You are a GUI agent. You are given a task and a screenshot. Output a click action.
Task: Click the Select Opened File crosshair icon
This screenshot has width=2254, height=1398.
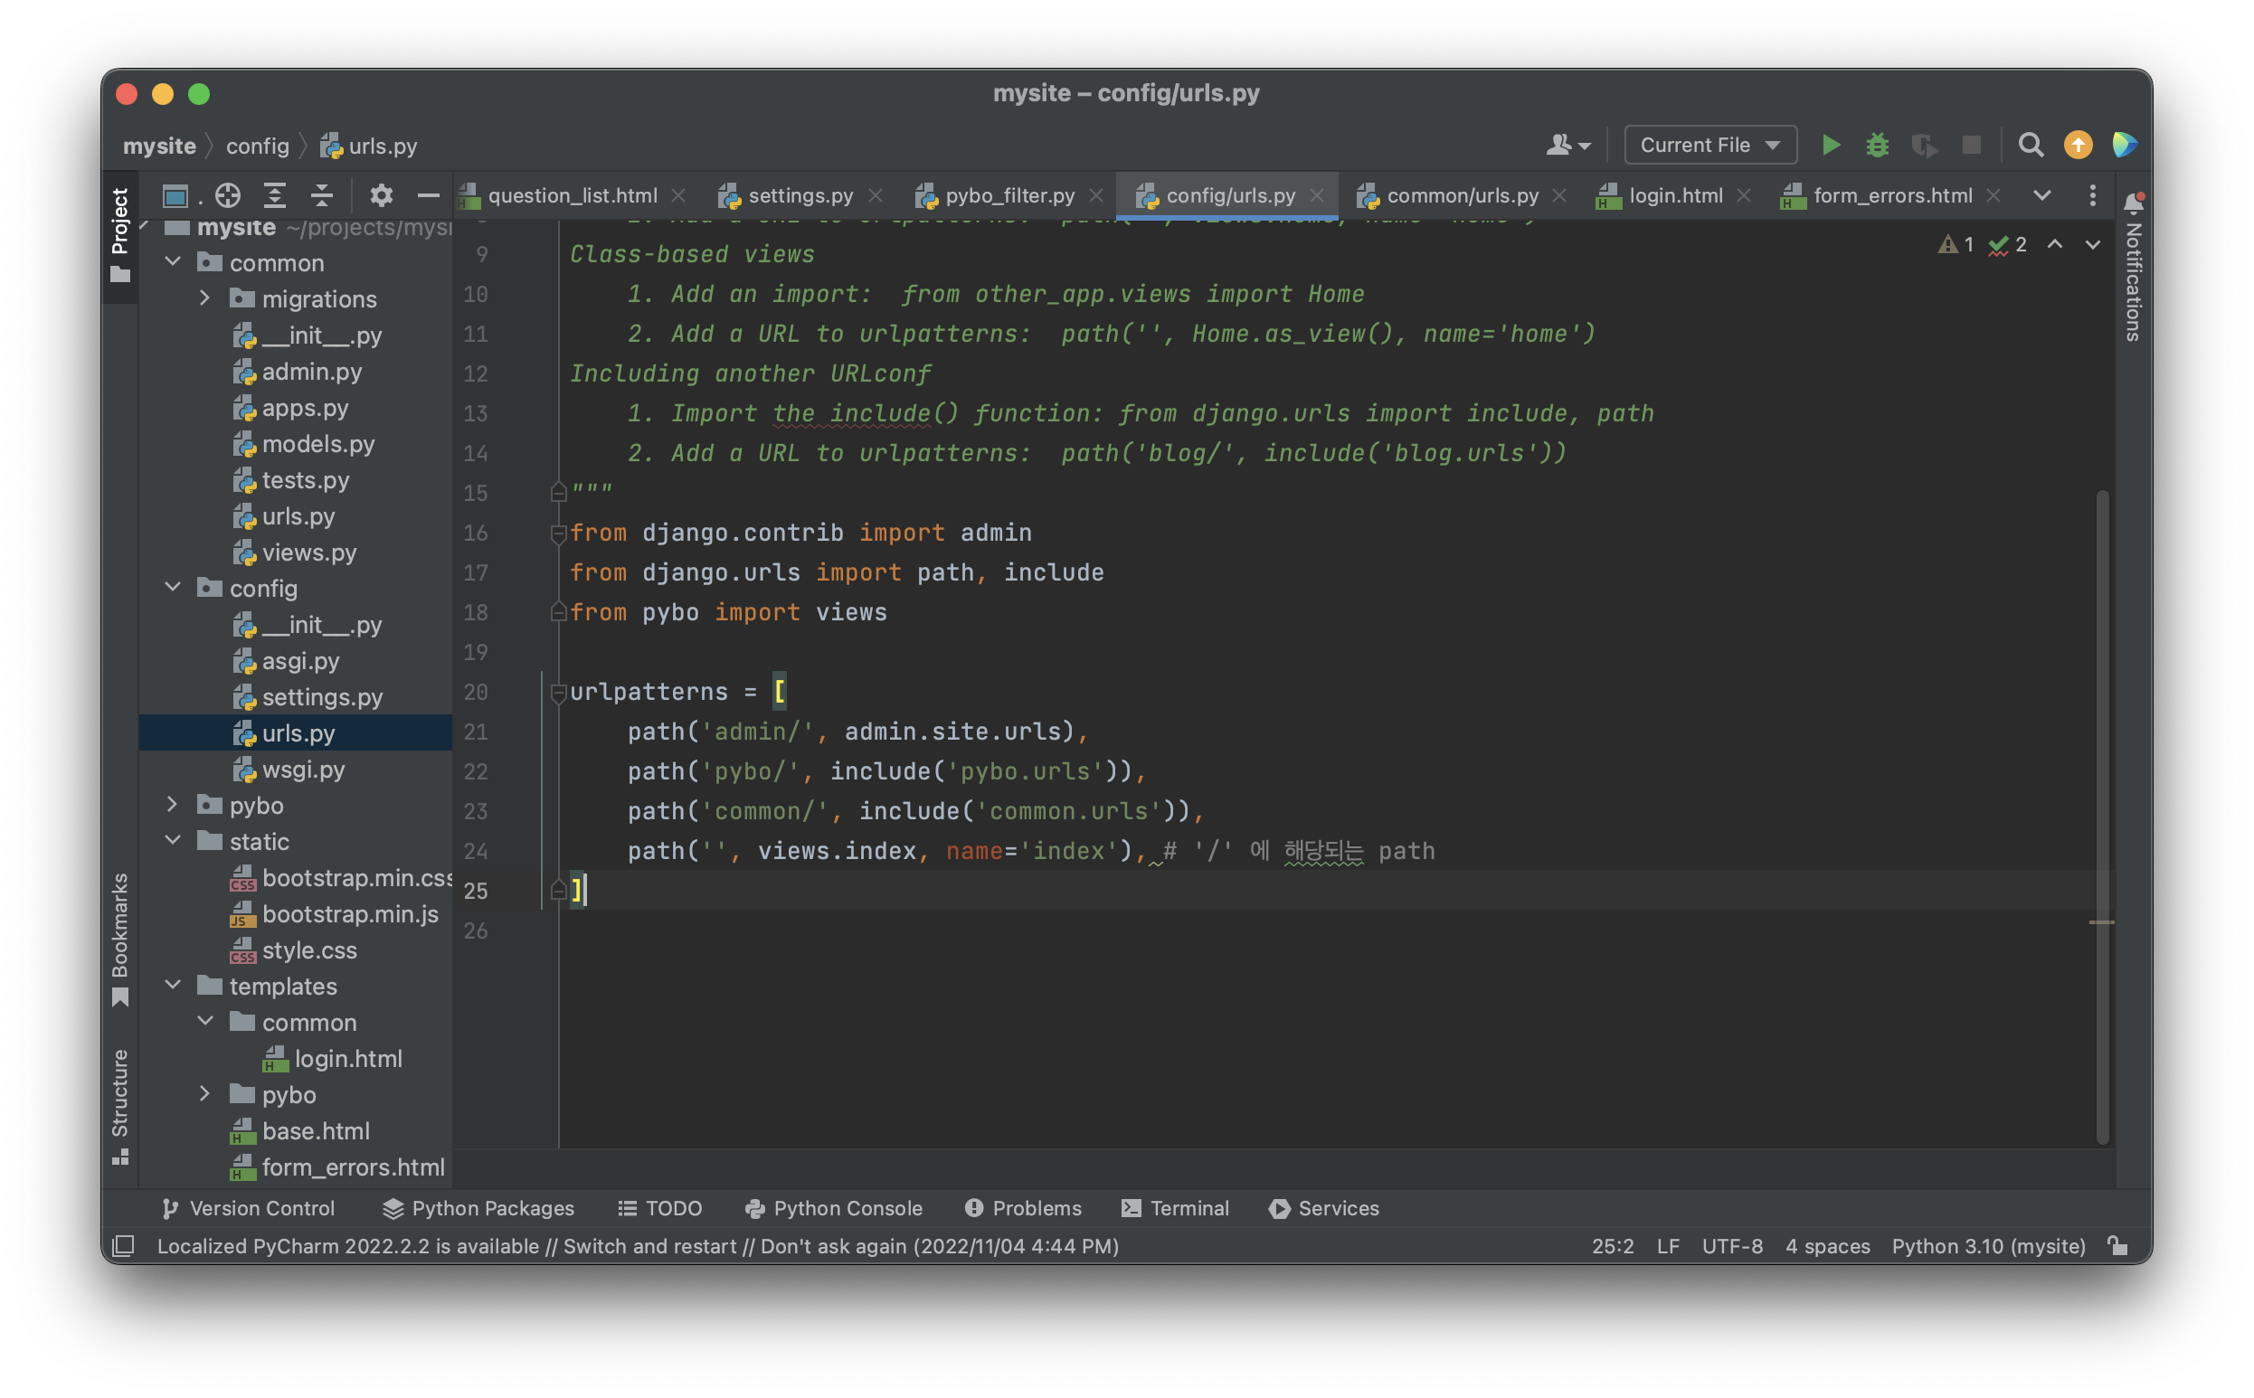coord(227,195)
